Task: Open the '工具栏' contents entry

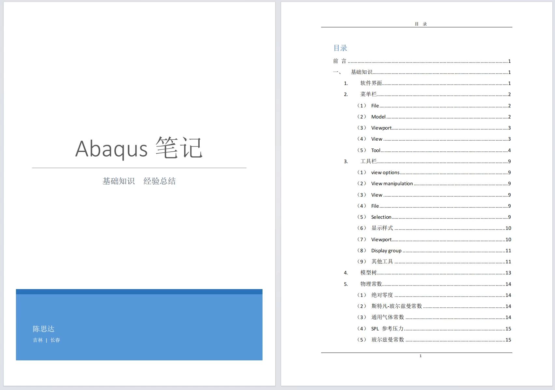Action: (x=427, y=161)
